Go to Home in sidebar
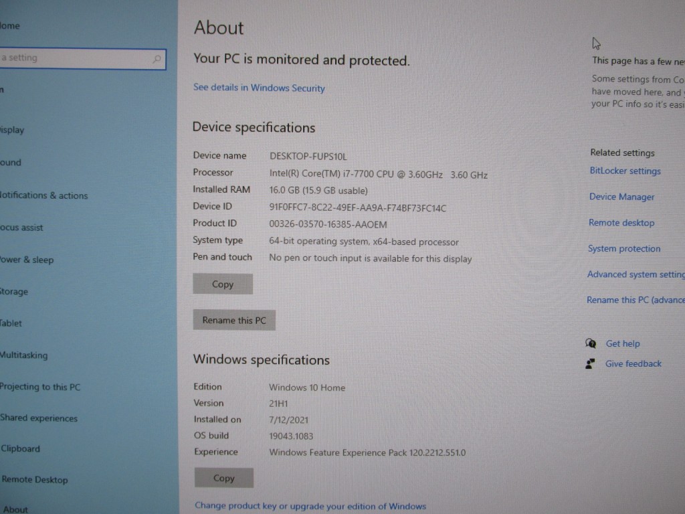The image size is (685, 514). pos(9,26)
